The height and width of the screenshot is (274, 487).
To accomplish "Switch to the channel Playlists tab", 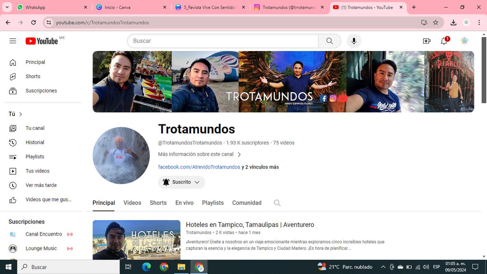I will pyautogui.click(x=213, y=203).
